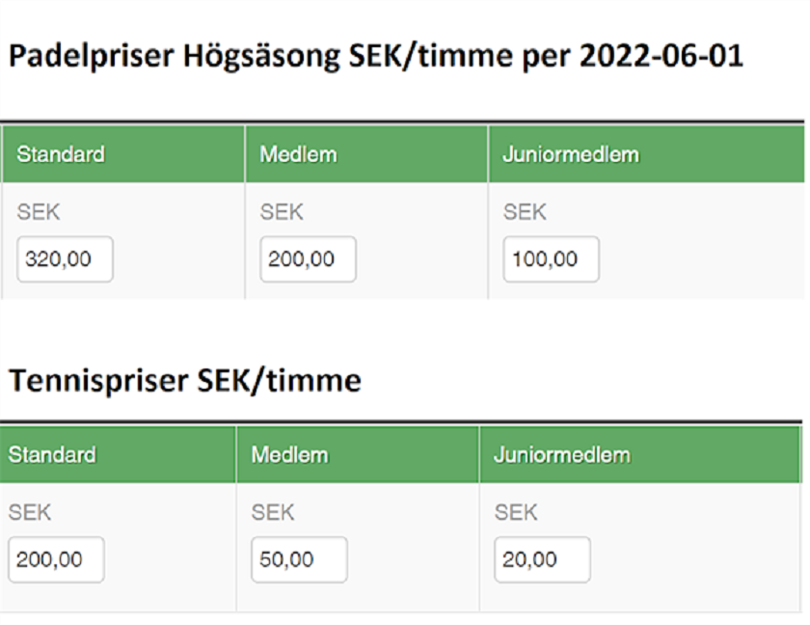810x625 pixels.
Task: Click the tennis Medlem price field 50,00
Action: pyautogui.click(x=299, y=560)
